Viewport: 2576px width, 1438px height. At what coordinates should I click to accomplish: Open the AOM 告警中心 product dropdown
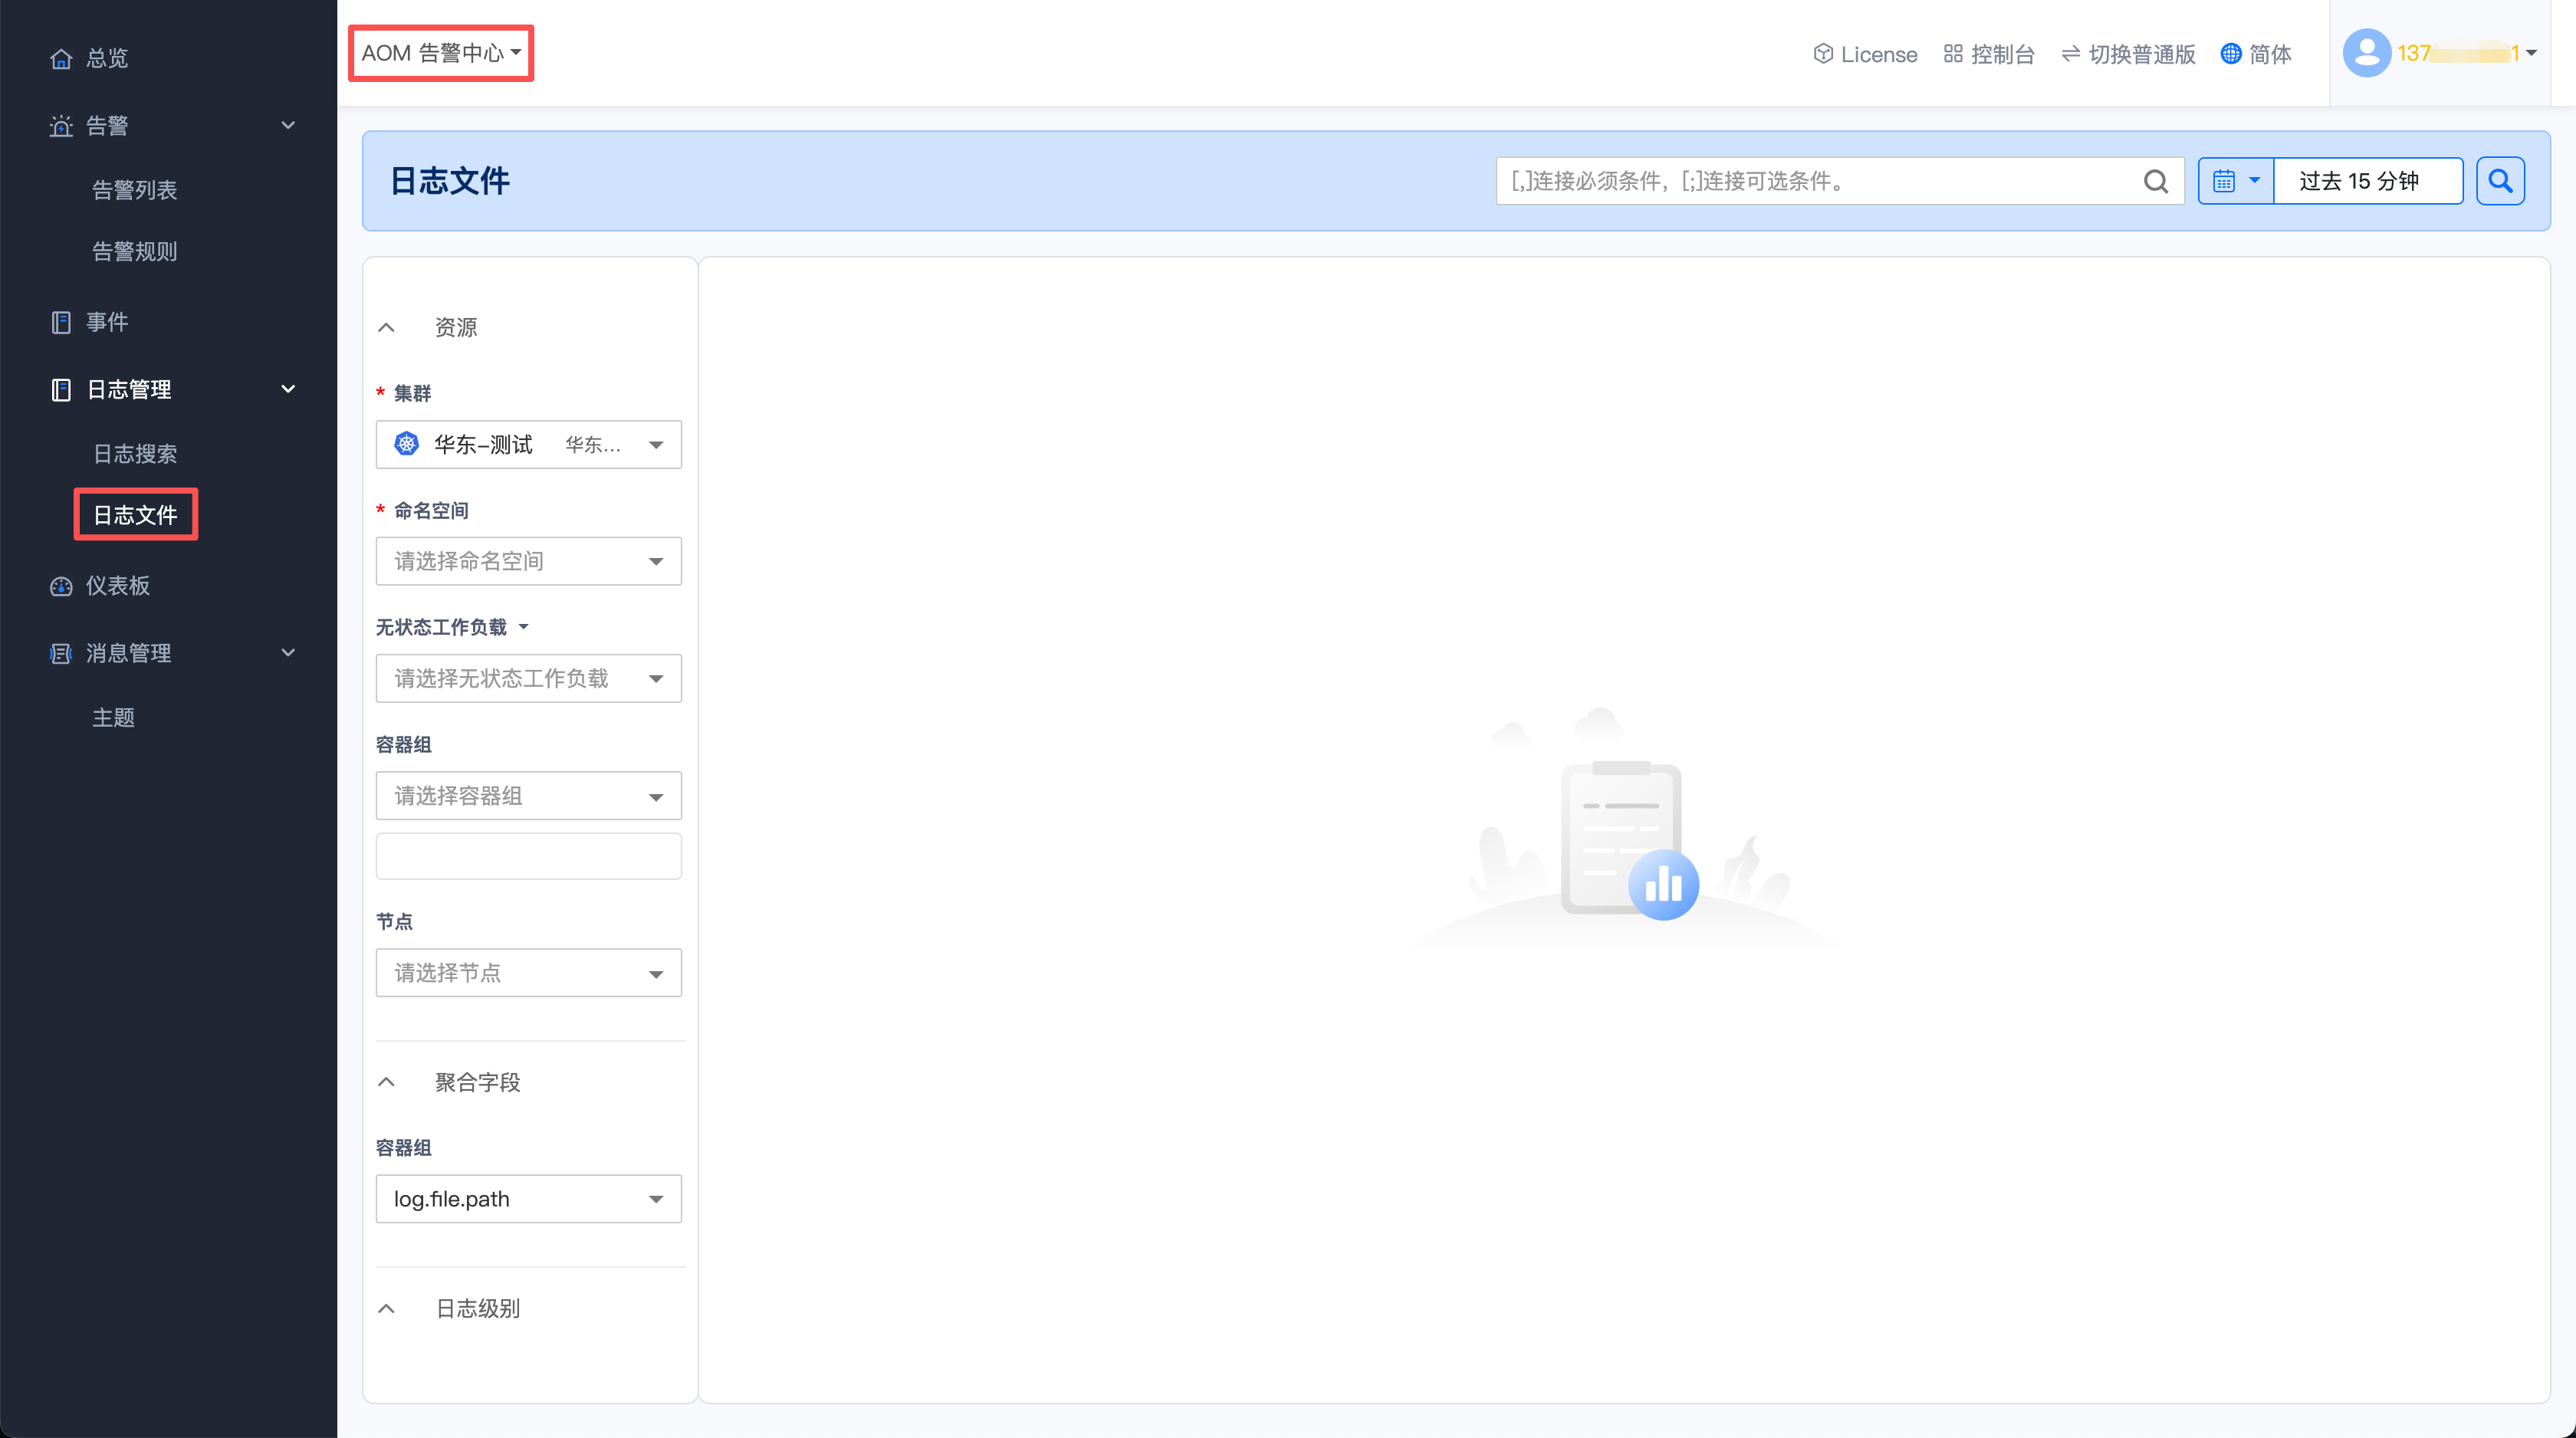click(x=441, y=53)
